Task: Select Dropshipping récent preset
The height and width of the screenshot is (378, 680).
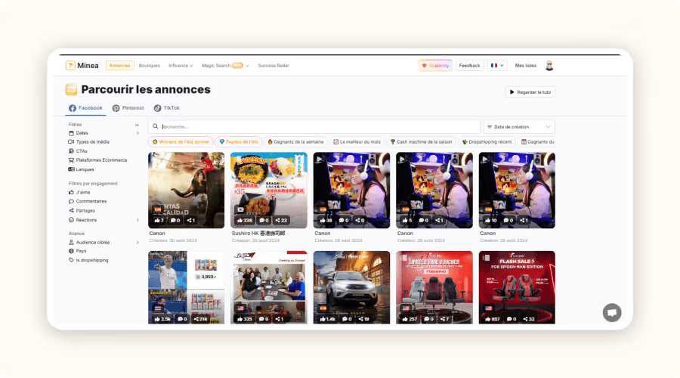Action: tap(487, 142)
